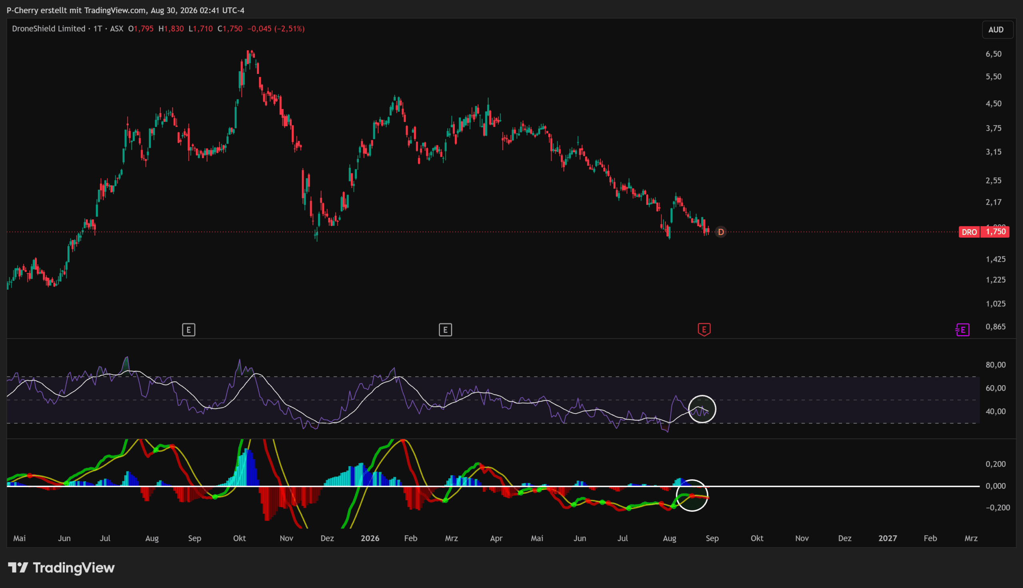Click the earnings E marker below September 2025
This screenshot has height=588, width=1023.
click(x=189, y=330)
